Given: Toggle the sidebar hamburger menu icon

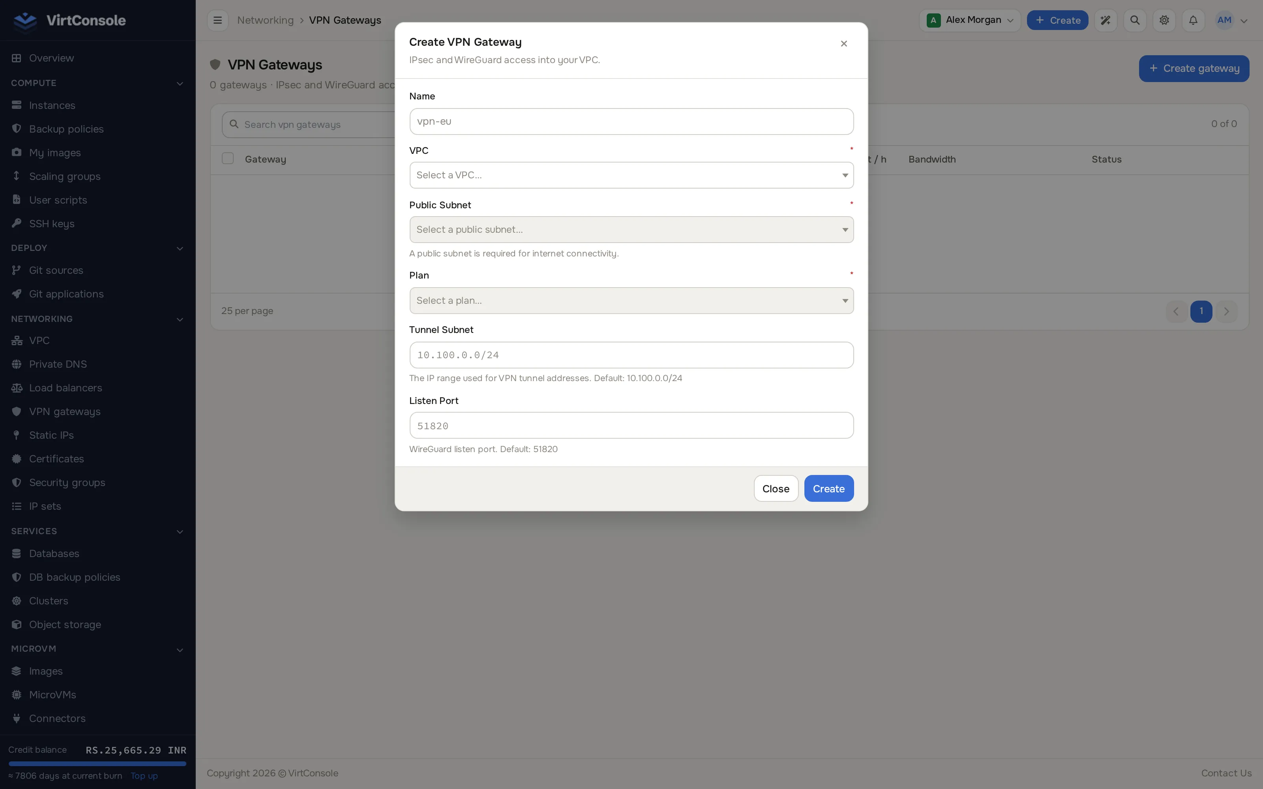Looking at the screenshot, I should tap(217, 21).
